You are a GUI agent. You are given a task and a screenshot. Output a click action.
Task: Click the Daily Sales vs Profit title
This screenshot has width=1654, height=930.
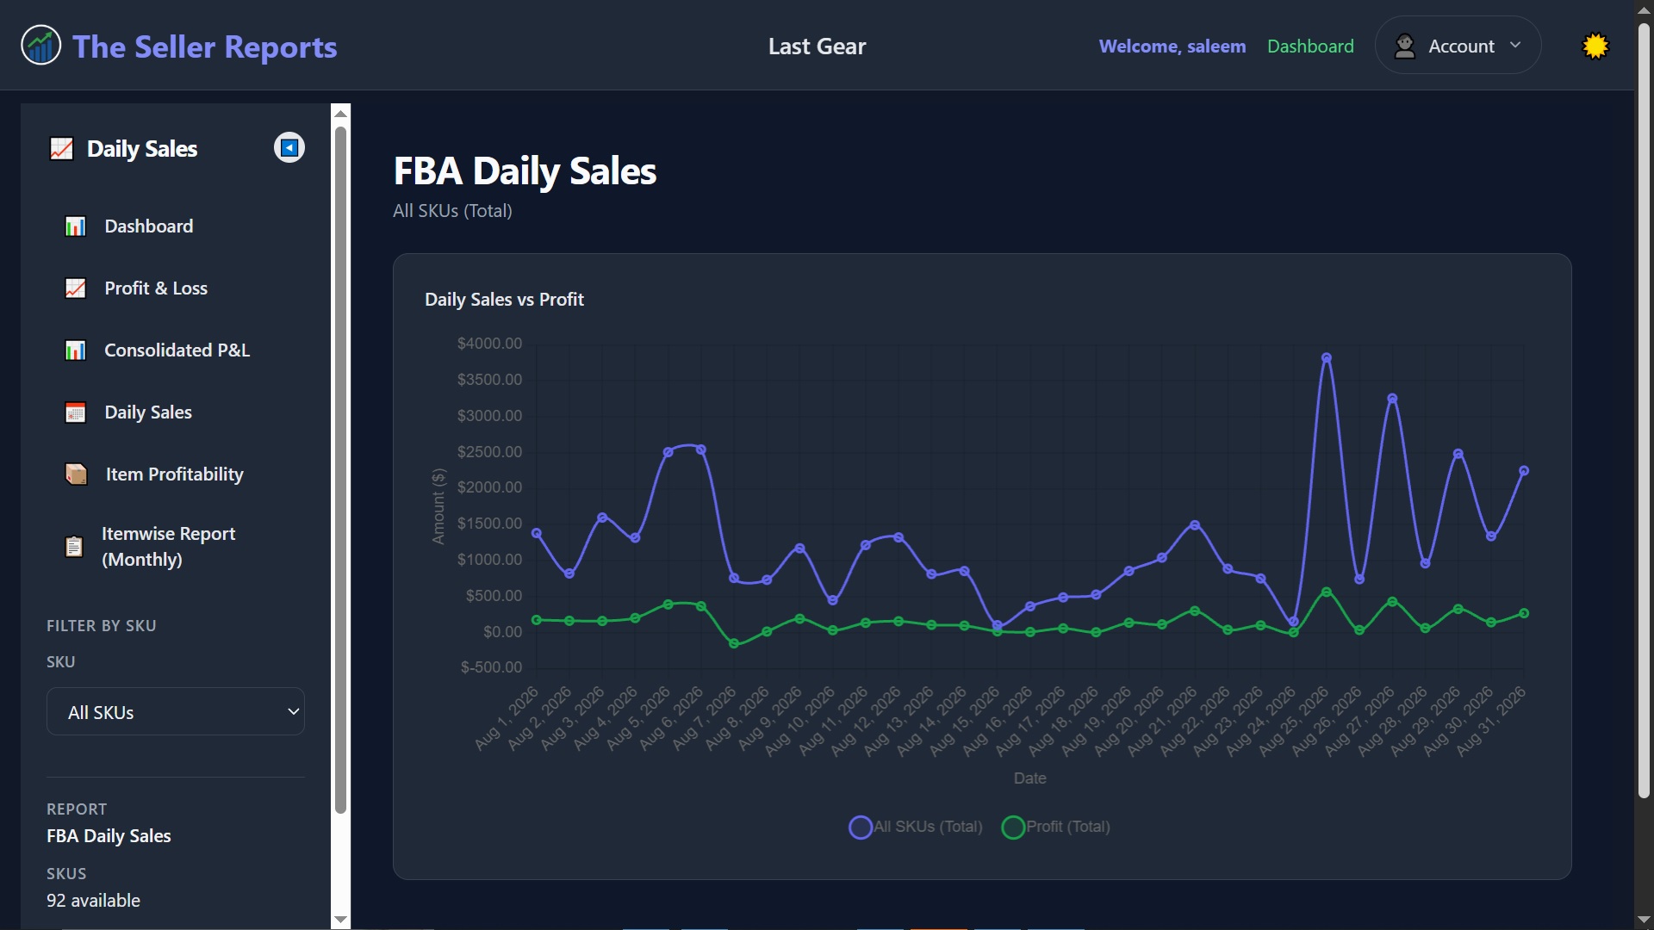pyautogui.click(x=504, y=299)
